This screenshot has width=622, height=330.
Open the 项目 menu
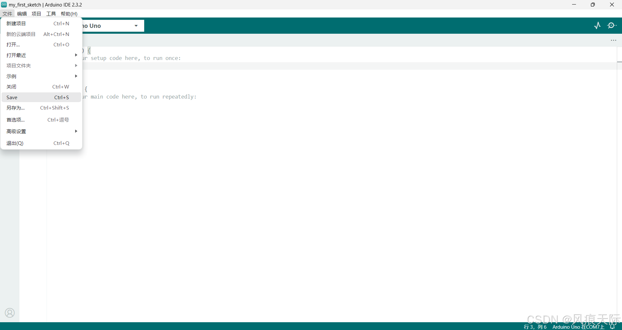(x=36, y=14)
